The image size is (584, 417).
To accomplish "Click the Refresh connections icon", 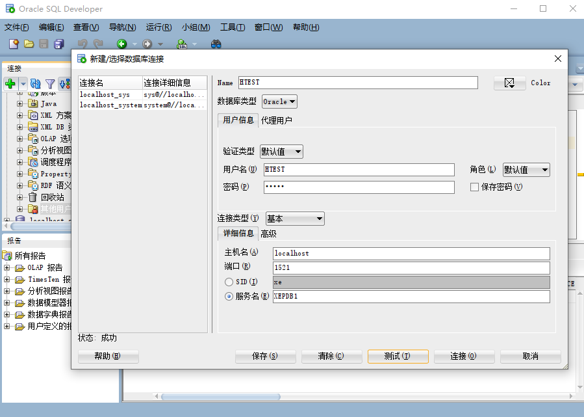I will pos(35,83).
